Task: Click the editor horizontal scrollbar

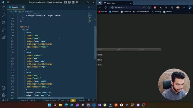Action: tap(51, 98)
